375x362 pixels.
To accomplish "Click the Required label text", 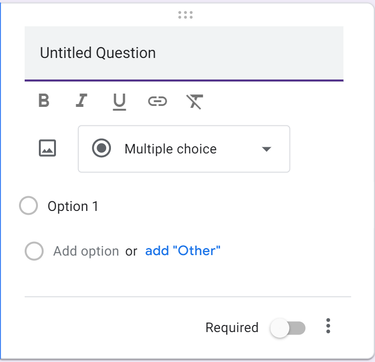I will coord(232,328).
